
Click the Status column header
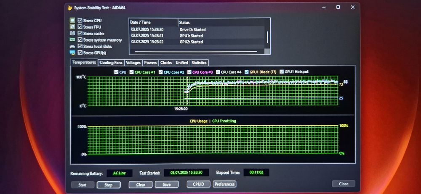click(221, 23)
